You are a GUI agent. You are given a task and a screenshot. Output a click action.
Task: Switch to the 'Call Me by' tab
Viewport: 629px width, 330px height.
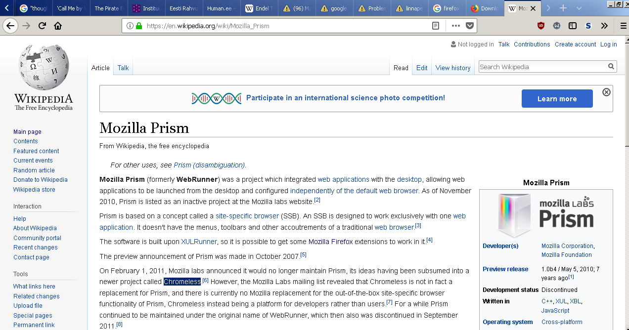click(x=71, y=8)
